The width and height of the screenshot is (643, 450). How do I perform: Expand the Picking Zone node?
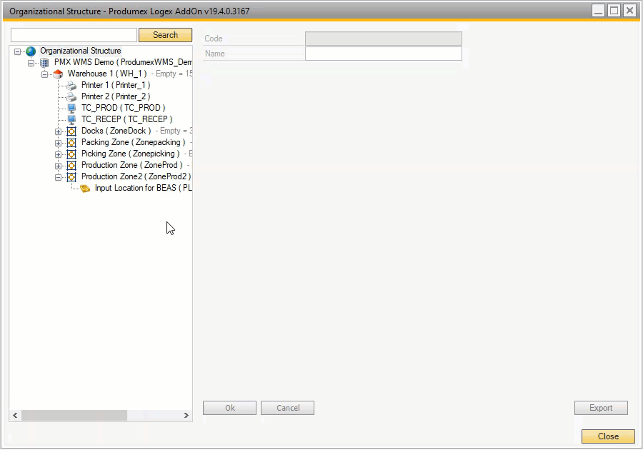[59, 154]
